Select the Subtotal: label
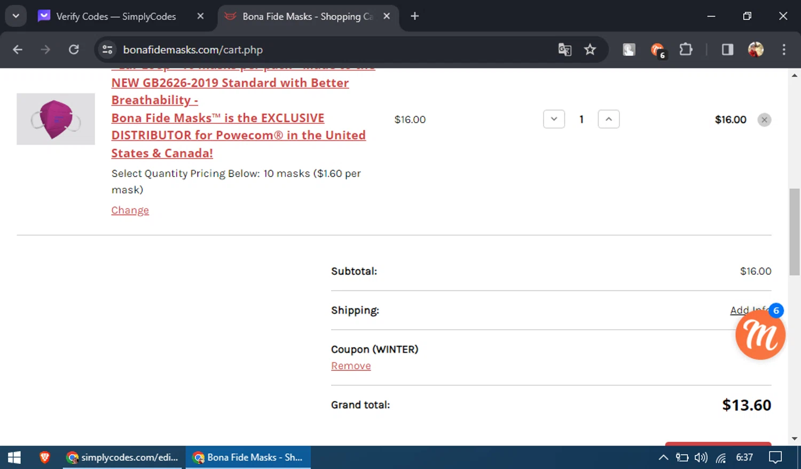 [354, 271]
